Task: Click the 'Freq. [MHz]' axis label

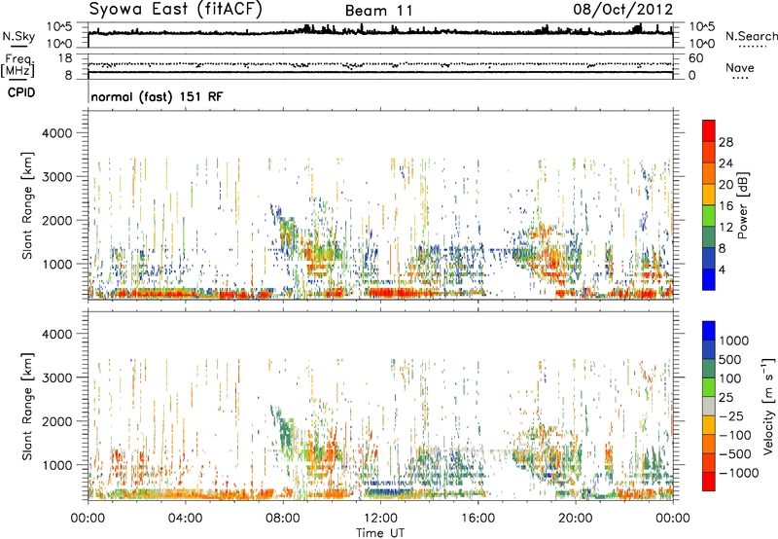Action: coord(18,66)
